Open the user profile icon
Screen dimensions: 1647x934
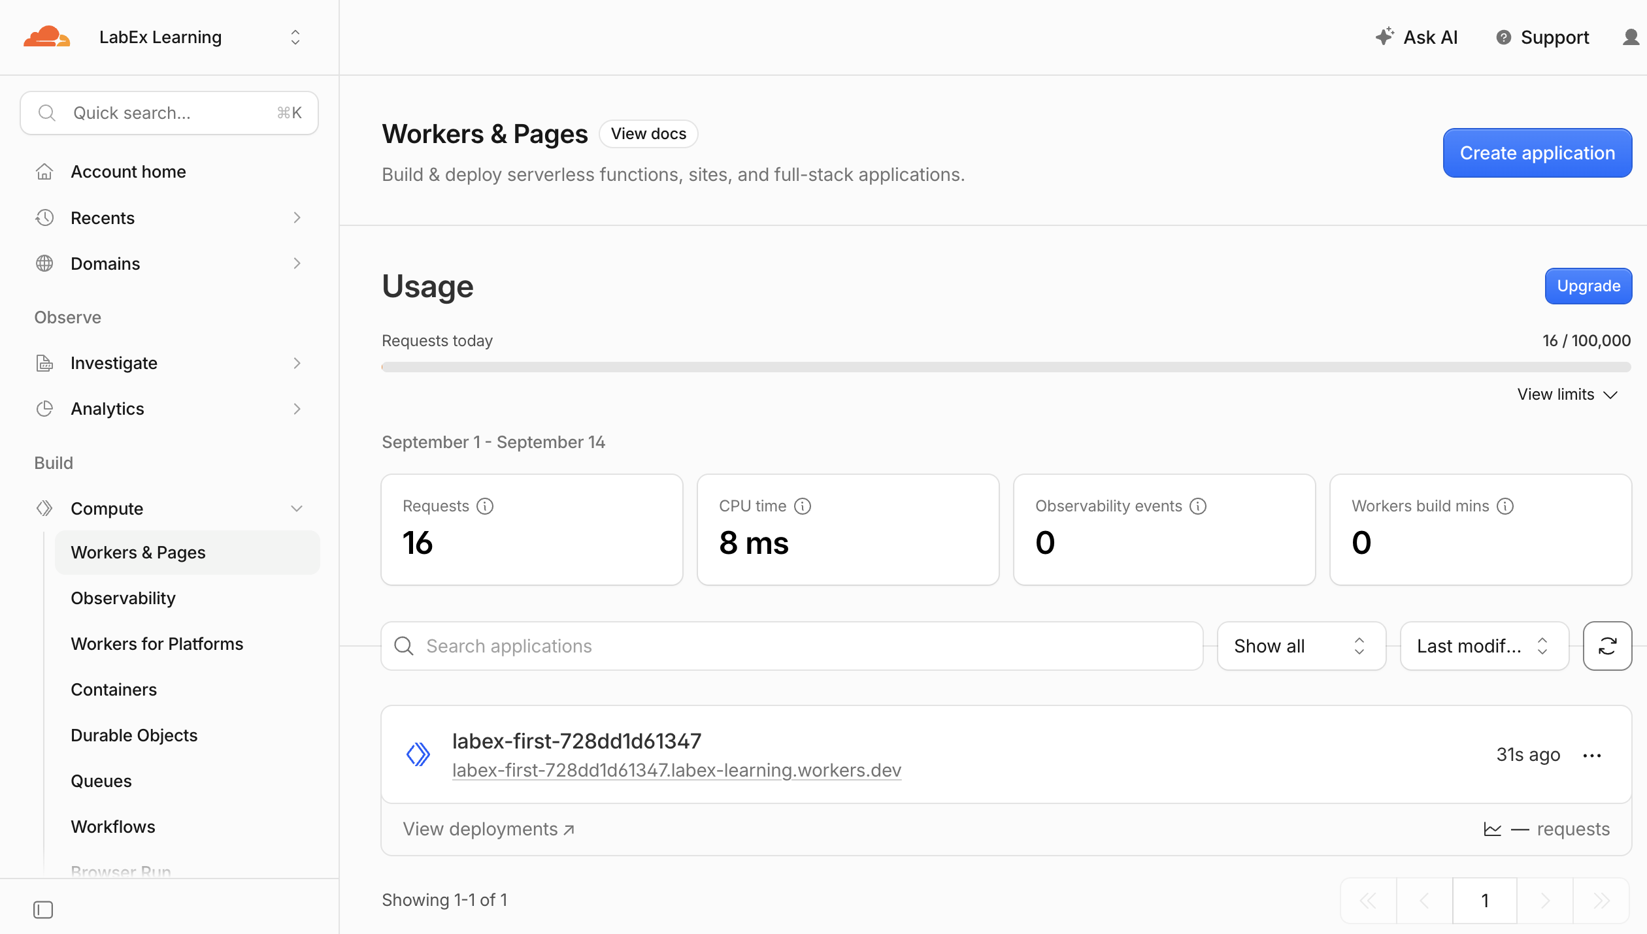coord(1631,37)
